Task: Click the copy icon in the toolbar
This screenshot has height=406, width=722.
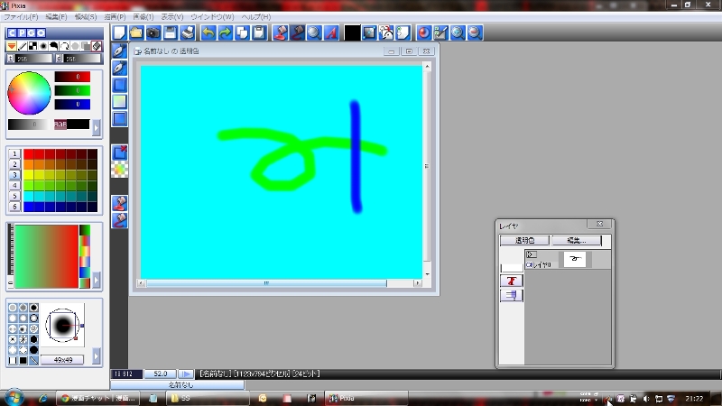Action: 242,32
